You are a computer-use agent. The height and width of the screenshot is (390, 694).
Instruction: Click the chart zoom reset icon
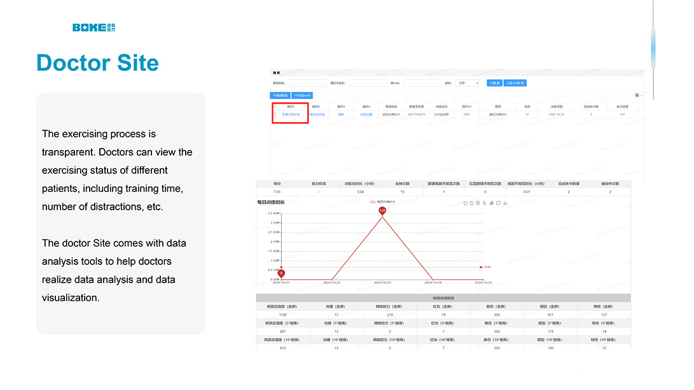(471, 203)
